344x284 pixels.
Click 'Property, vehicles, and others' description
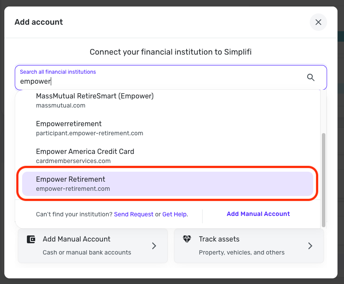click(x=242, y=252)
